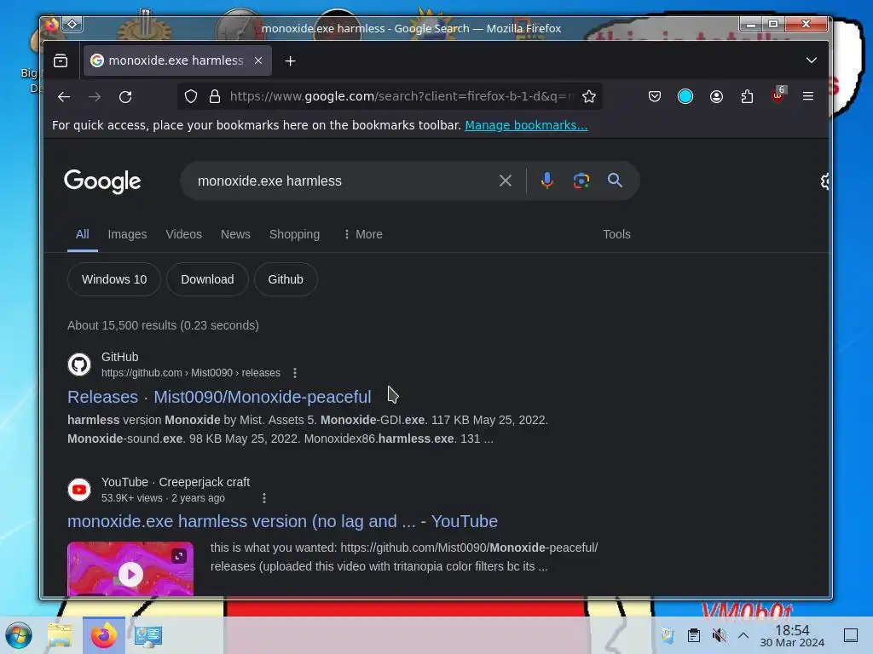Open Firefox account menu
The image size is (873, 654).
(x=716, y=97)
